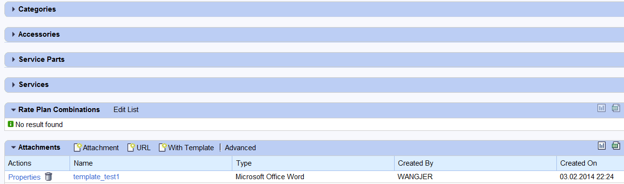Collapse the Rate Plan Combinations section
The width and height of the screenshot is (624, 184).
tap(14, 110)
